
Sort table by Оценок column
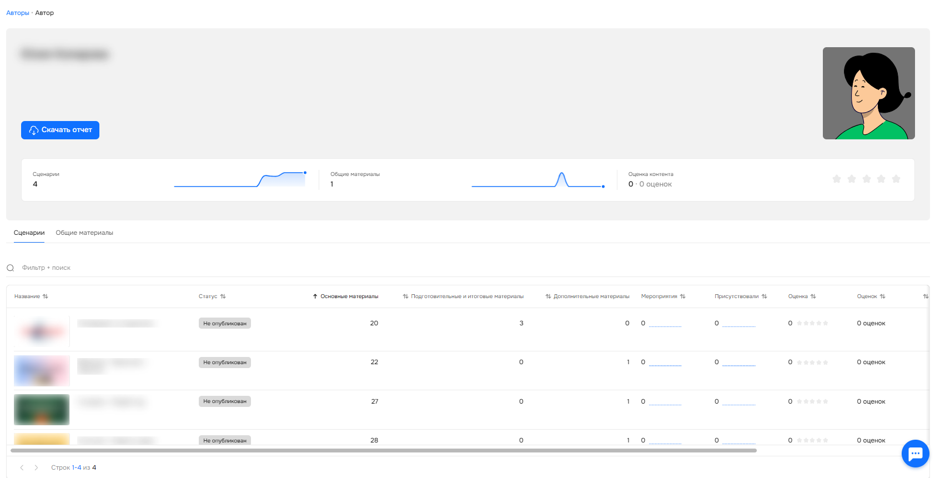871,296
